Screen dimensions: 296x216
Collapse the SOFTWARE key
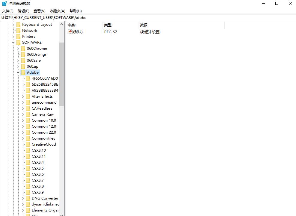[13, 42]
